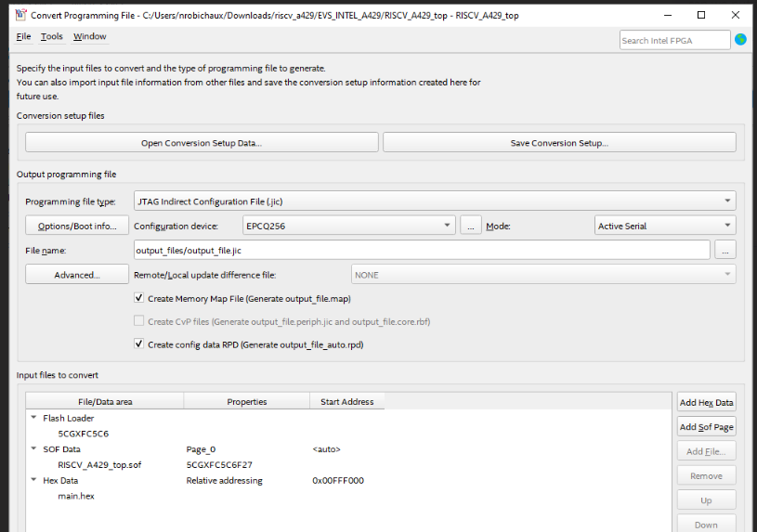Open the Tools menu
This screenshot has height=532, width=757.
click(52, 36)
